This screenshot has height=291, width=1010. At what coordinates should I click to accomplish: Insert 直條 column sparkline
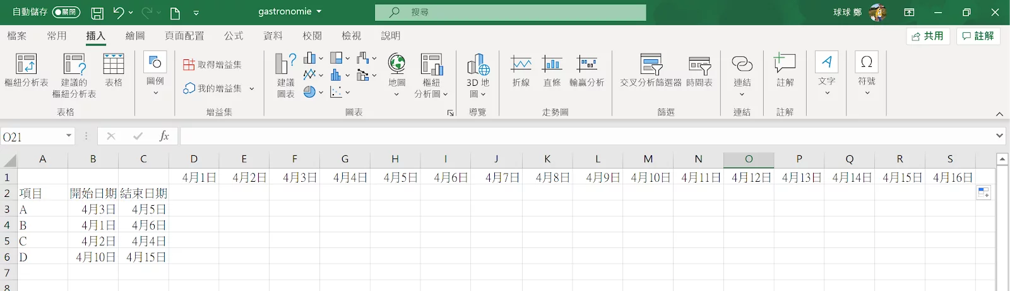click(x=552, y=71)
